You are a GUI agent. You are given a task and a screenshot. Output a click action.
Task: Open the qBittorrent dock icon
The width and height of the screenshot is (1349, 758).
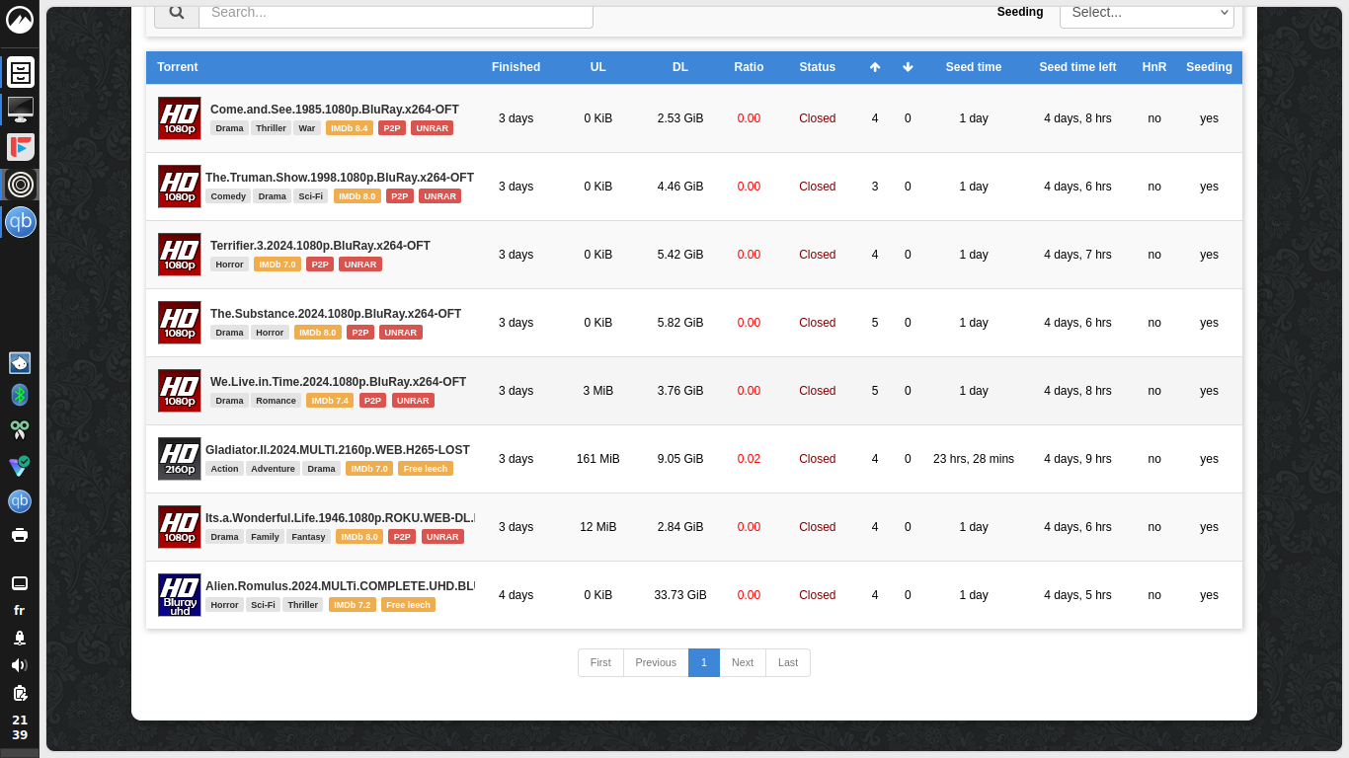pyautogui.click(x=20, y=222)
